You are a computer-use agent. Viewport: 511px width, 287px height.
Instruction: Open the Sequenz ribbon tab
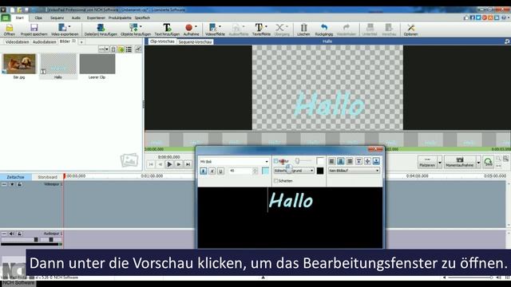57,18
